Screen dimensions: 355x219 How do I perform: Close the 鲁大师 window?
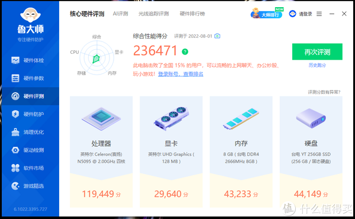click(344, 14)
